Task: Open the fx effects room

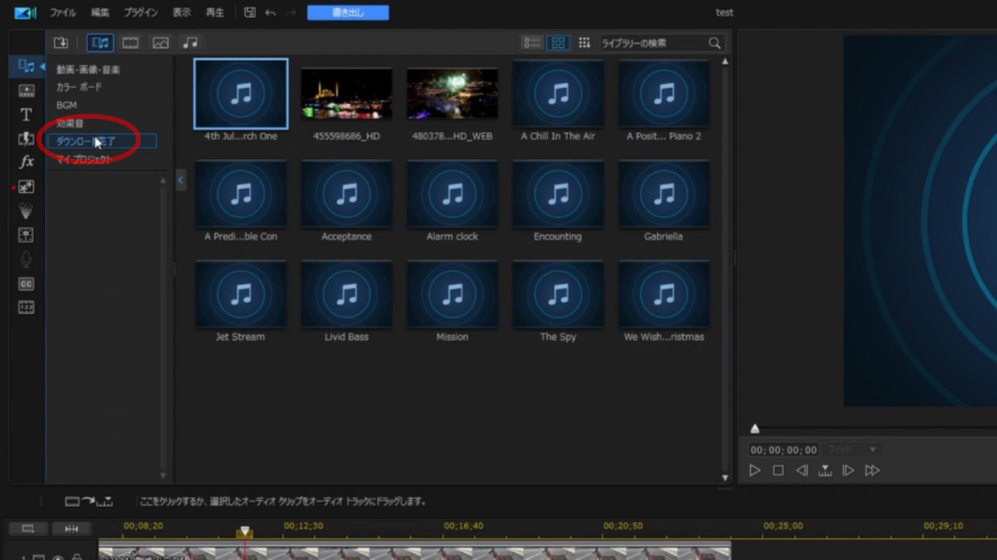Action: tap(26, 162)
